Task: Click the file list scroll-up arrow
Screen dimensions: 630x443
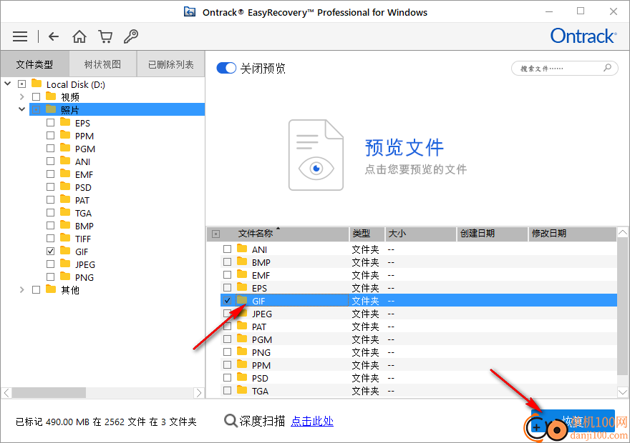Action: click(x=623, y=232)
